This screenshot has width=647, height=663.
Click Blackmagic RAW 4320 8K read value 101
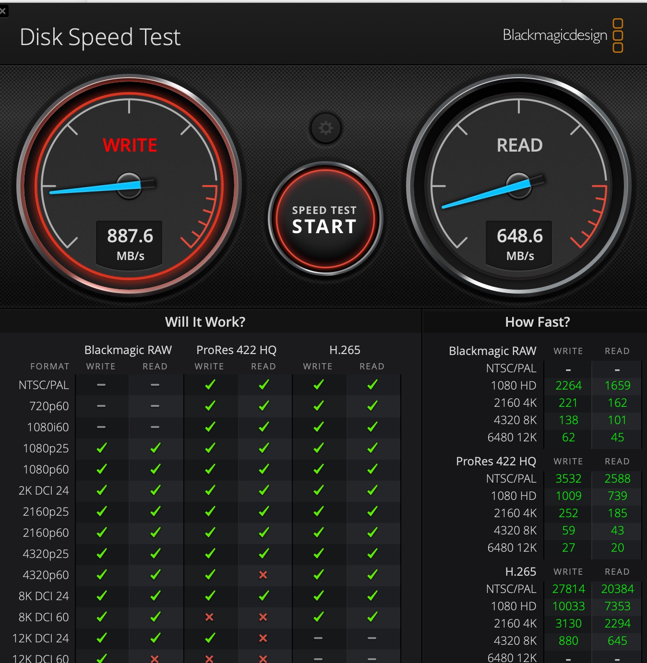617,420
